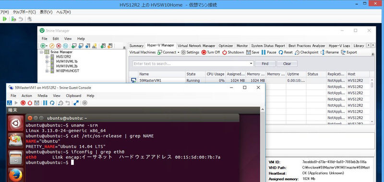Open the Action menu in Guest Console
384x182 pixels.
[27, 95]
